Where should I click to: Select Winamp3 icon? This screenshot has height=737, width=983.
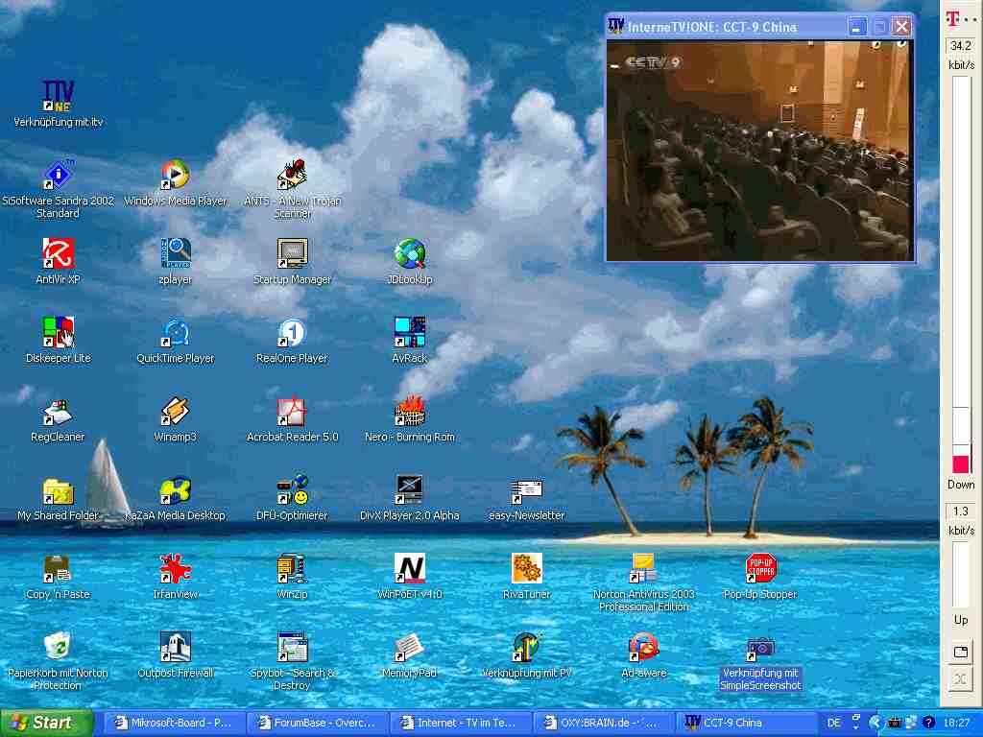tap(175, 411)
